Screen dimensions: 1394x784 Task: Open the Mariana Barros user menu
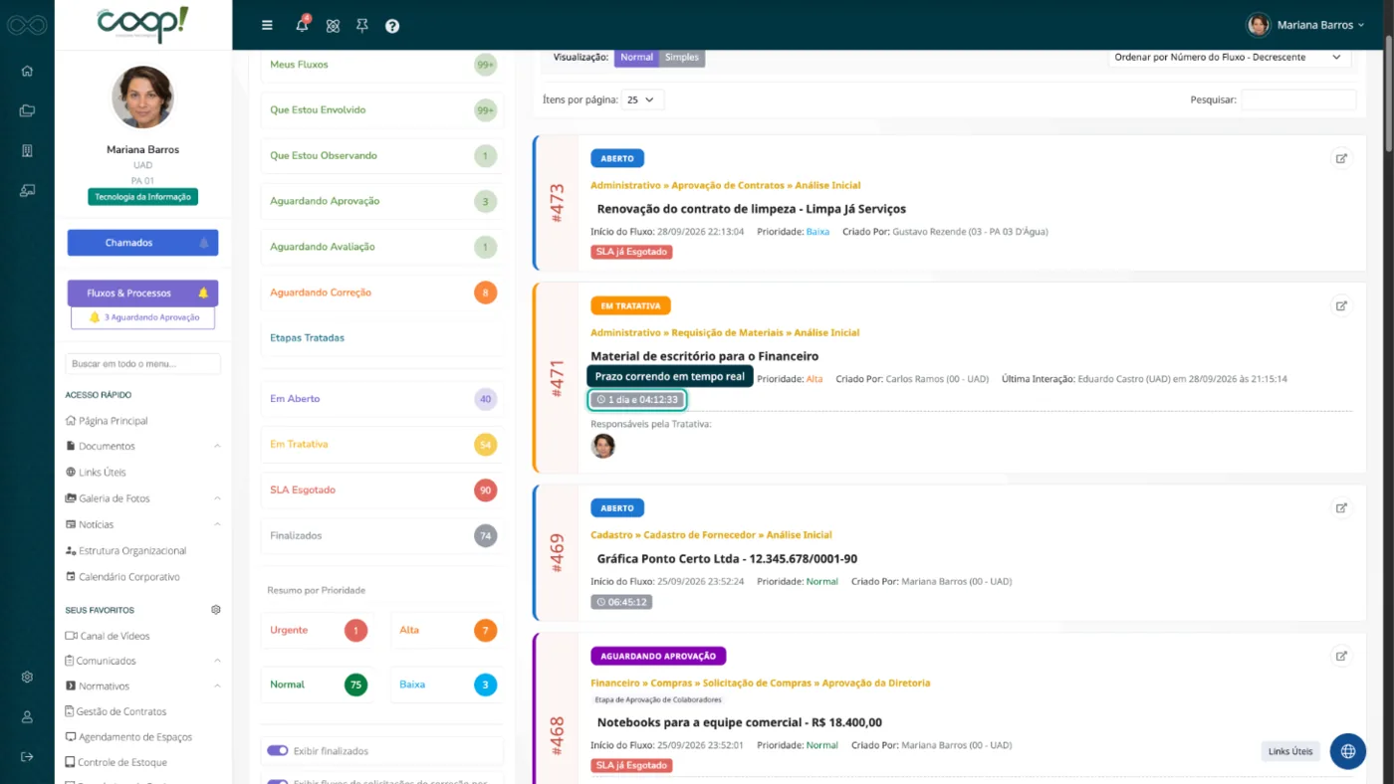coord(1305,25)
